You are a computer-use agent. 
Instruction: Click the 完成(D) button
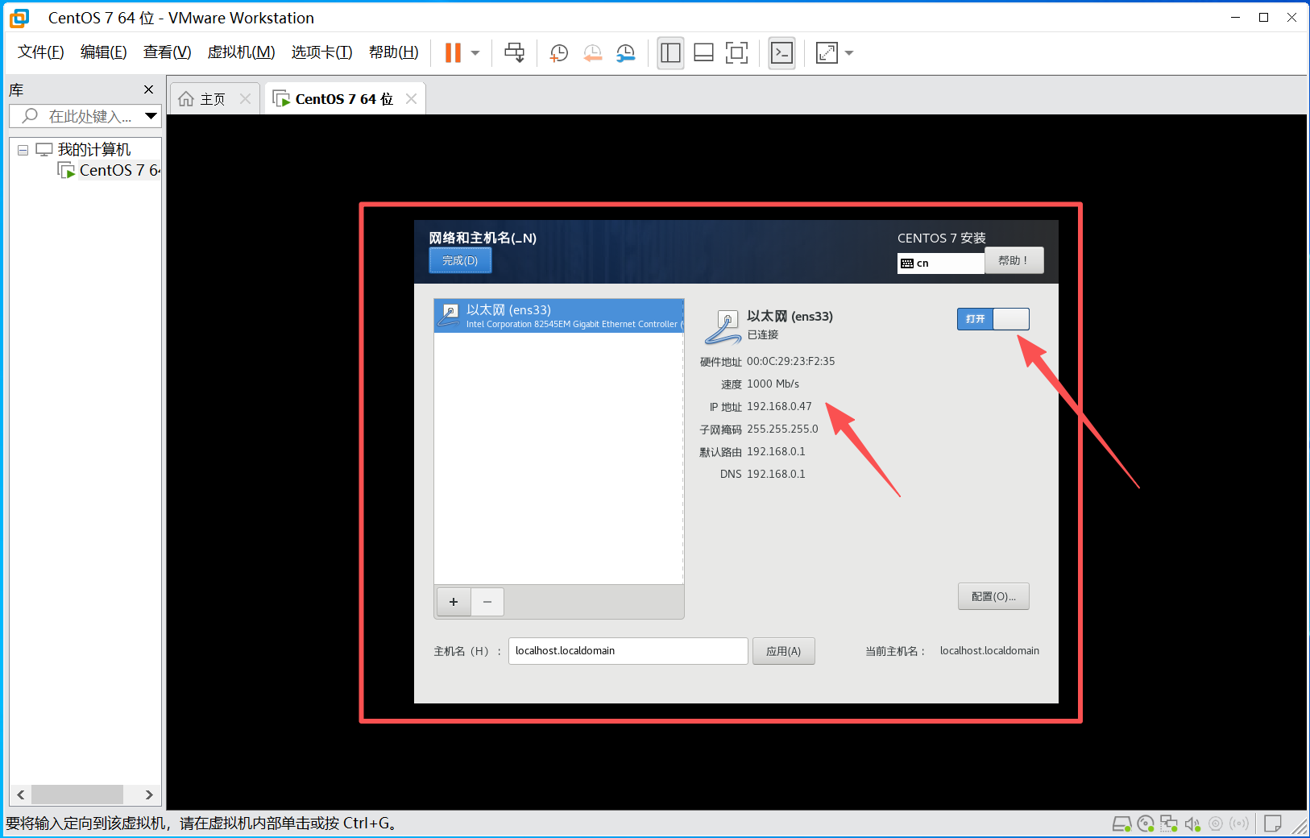click(460, 260)
